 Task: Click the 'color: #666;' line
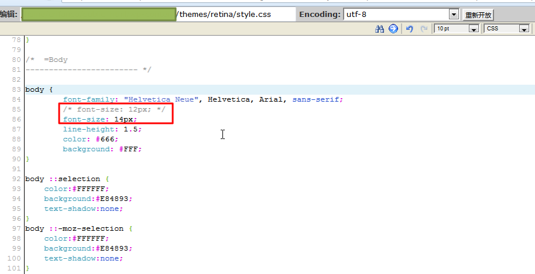click(x=90, y=139)
